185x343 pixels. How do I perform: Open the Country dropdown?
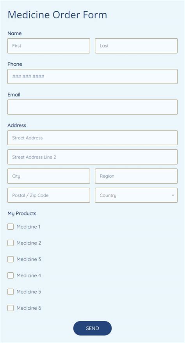click(x=136, y=195)
